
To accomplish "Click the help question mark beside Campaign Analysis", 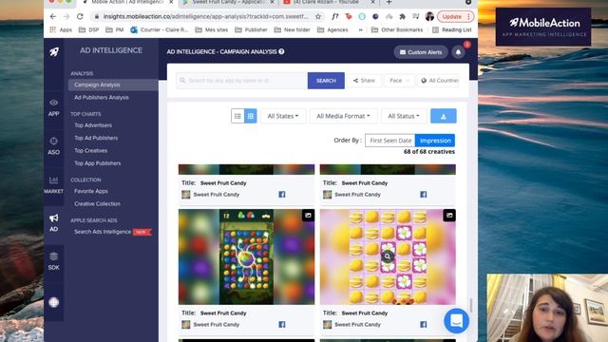I will click(x=281, y=51).
